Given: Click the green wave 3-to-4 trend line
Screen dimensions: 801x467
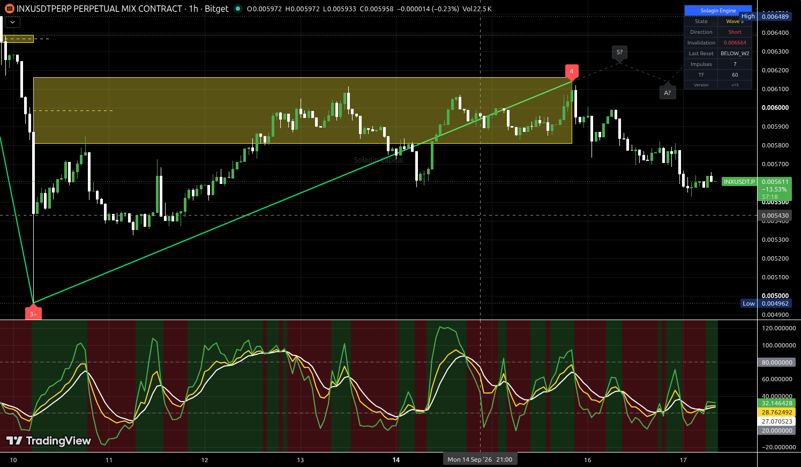Looking at the screenshot, I should (x=303, y=192).
